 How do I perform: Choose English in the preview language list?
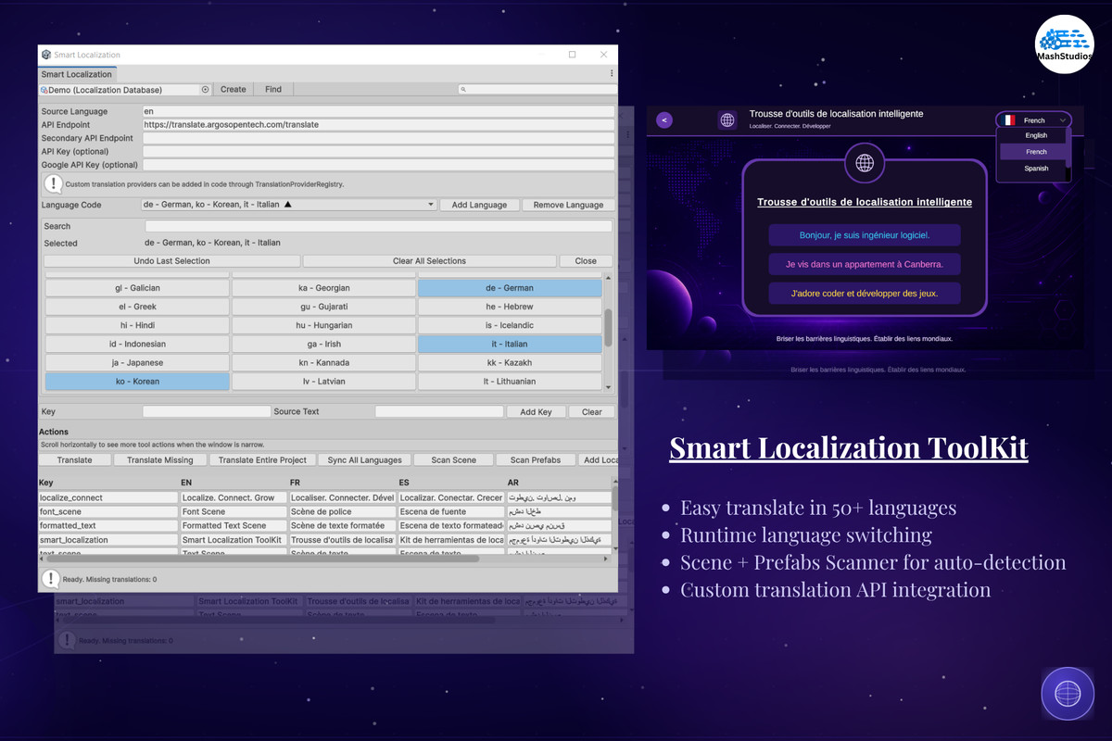coord(1035,135)
